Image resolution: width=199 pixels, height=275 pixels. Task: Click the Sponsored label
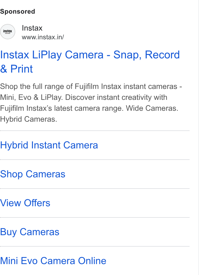[x=17, y=11]
